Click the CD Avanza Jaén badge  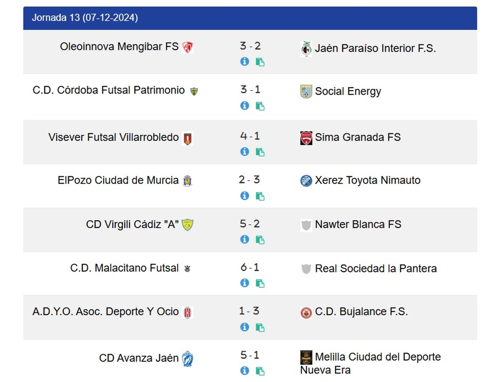coord(188,358)
